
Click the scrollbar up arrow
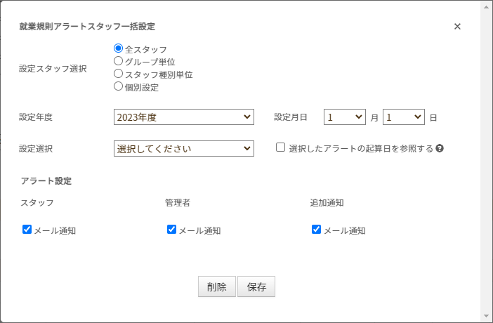[x=487, y=7]
